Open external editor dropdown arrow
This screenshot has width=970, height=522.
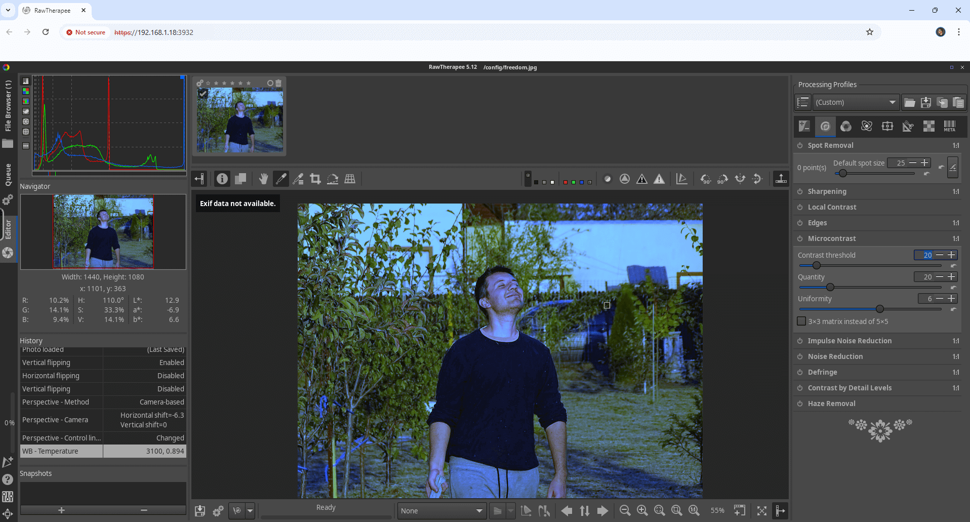coord(250,511)
